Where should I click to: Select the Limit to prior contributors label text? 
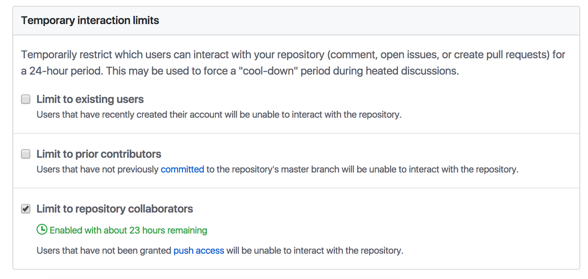pos(98,154)
